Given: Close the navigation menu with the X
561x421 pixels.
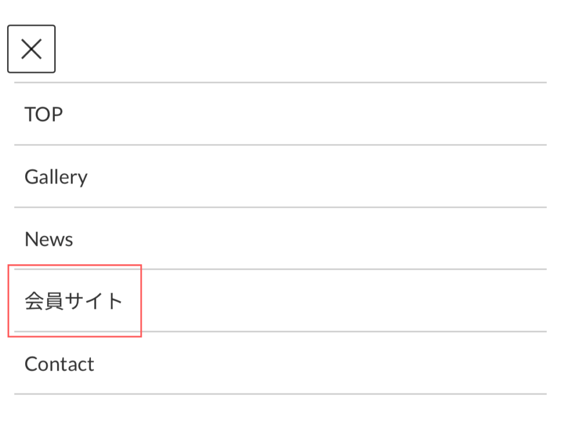Looking at the screenshot, I should pyautogui.click(x=31, y=49).
